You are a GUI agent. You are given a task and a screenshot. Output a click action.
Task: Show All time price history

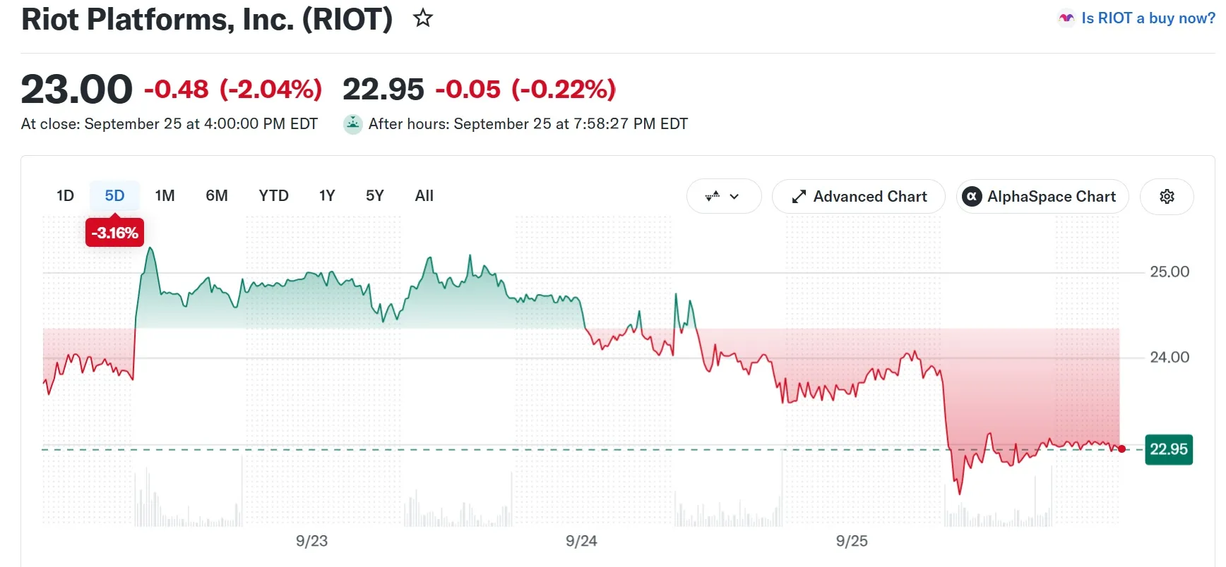[x=424, y=195]
